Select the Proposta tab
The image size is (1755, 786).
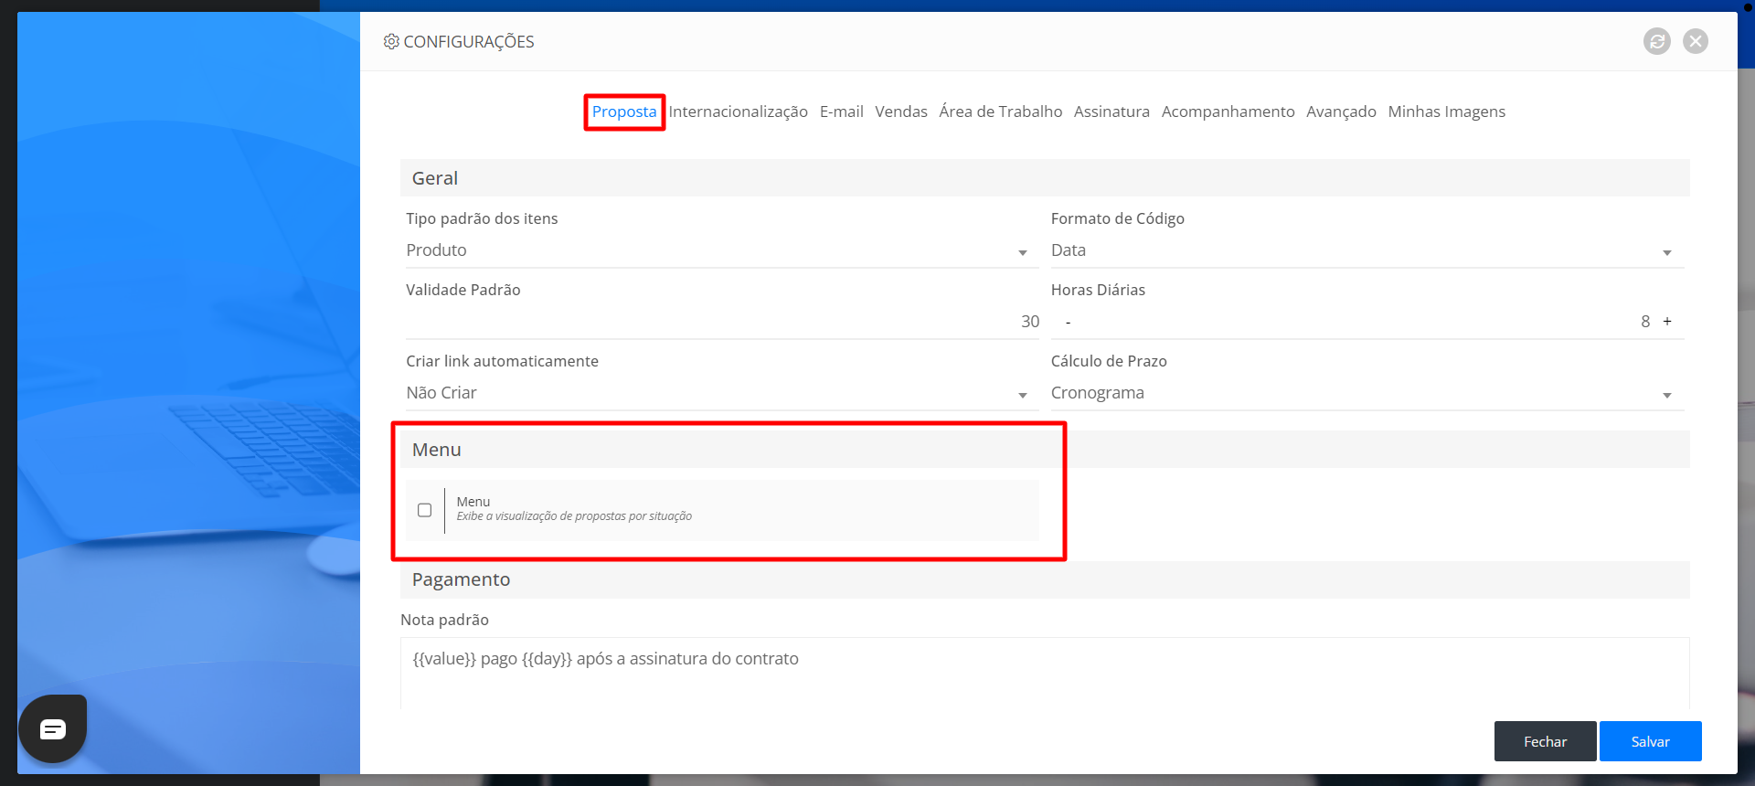[x=624, y=112]
